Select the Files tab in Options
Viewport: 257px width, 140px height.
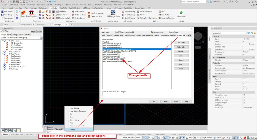[103, 36]
